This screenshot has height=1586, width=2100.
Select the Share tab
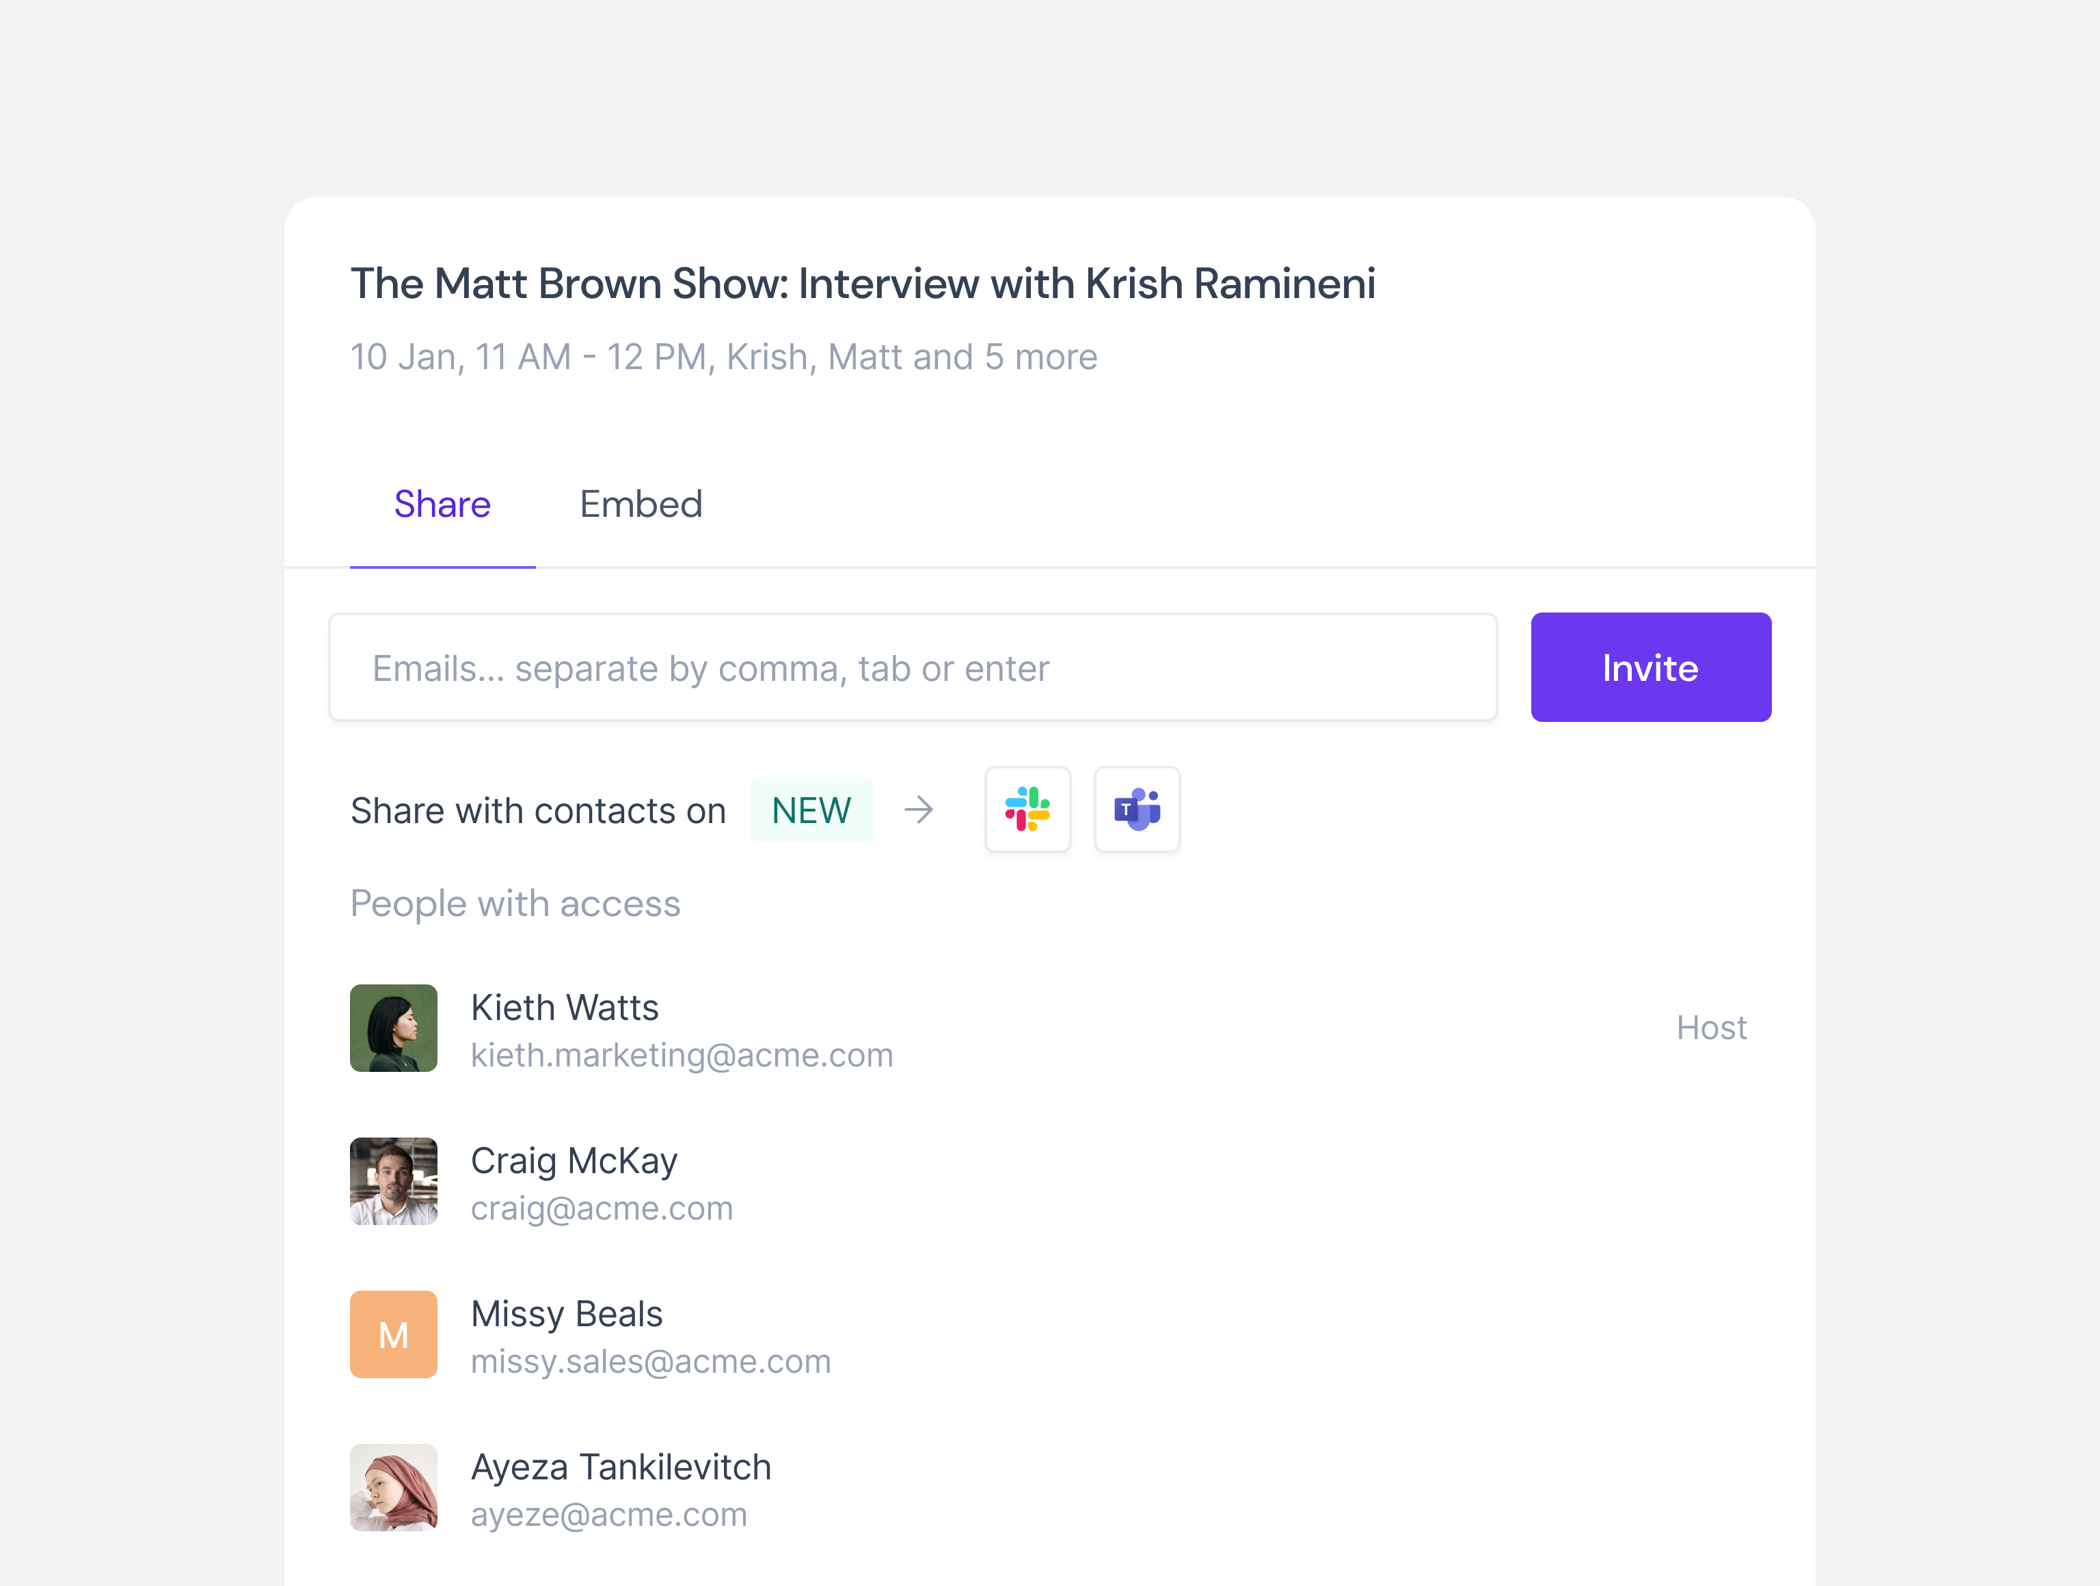[x=442, y=505]
